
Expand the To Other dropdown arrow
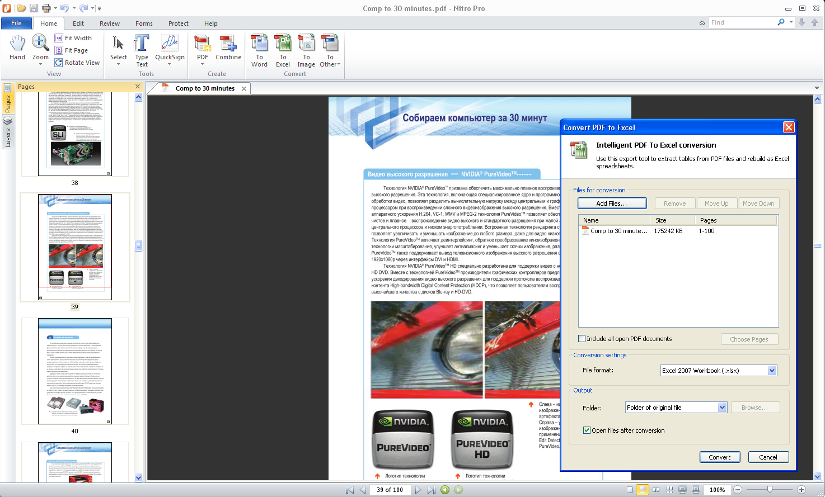[339, 64]
